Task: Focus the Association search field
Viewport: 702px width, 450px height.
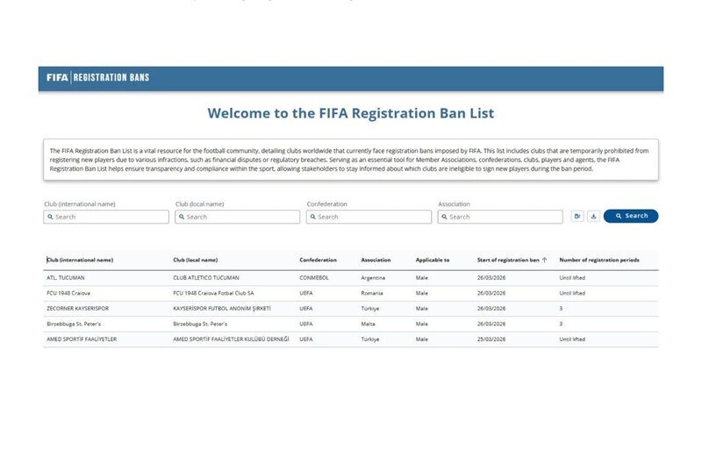Action: tap(500, 217)
